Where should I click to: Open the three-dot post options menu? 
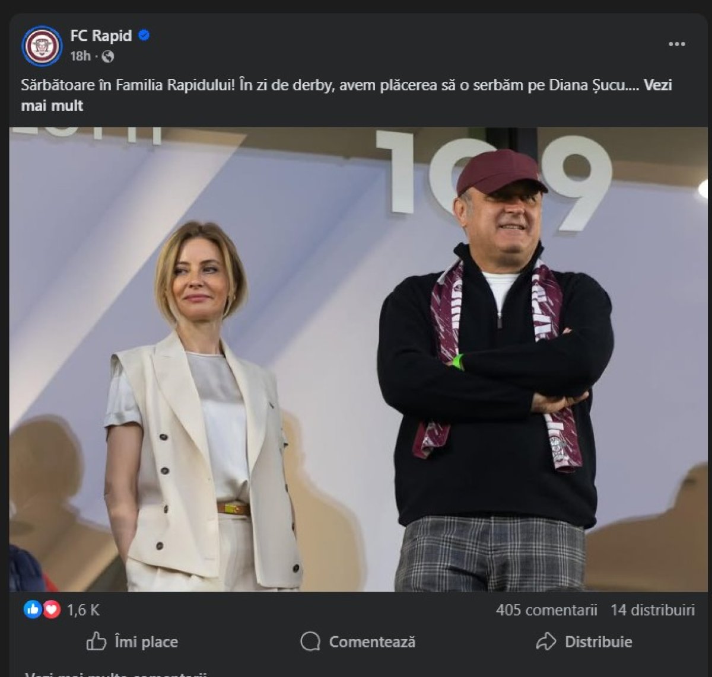[676, 44]
